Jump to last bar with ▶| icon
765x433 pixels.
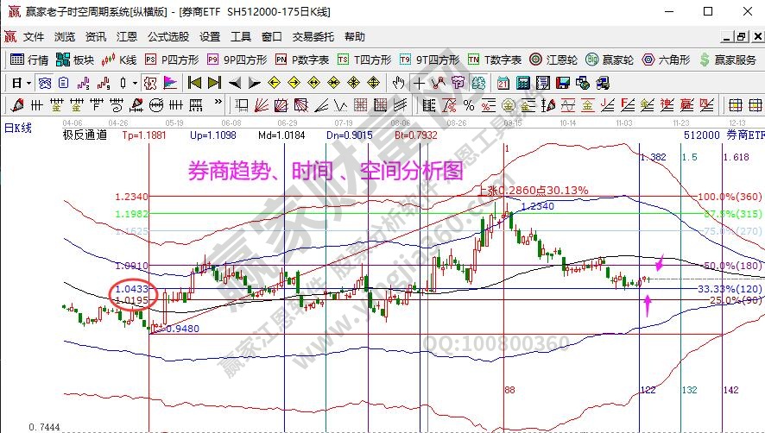(x=214, y=83)
